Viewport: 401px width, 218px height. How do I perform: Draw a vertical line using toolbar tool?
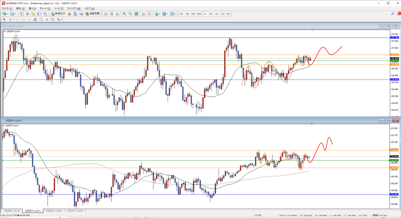click(x=18, y=19)
